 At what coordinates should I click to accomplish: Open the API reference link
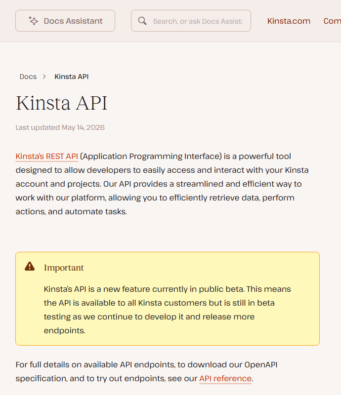pos(225,379)
